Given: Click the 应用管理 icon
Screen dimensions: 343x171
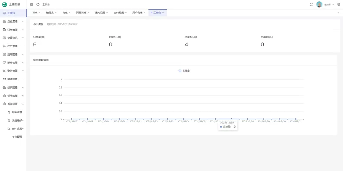Looking at the screenshot, I should click(4, 54).
